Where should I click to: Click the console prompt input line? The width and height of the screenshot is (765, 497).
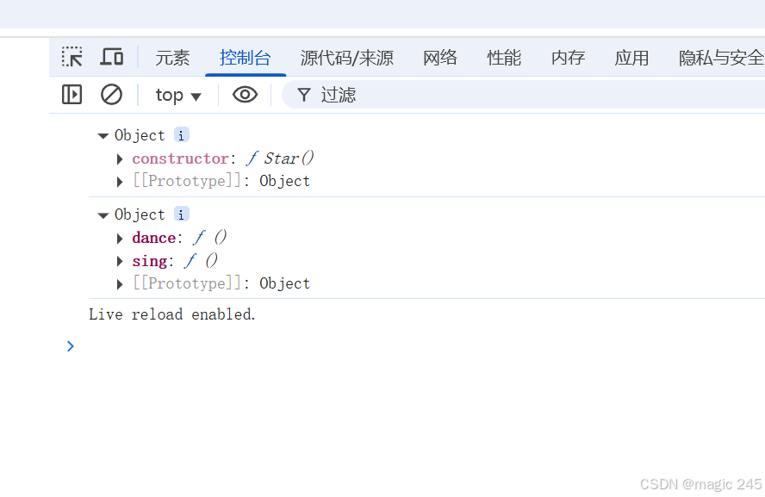(x=420, y=346)
